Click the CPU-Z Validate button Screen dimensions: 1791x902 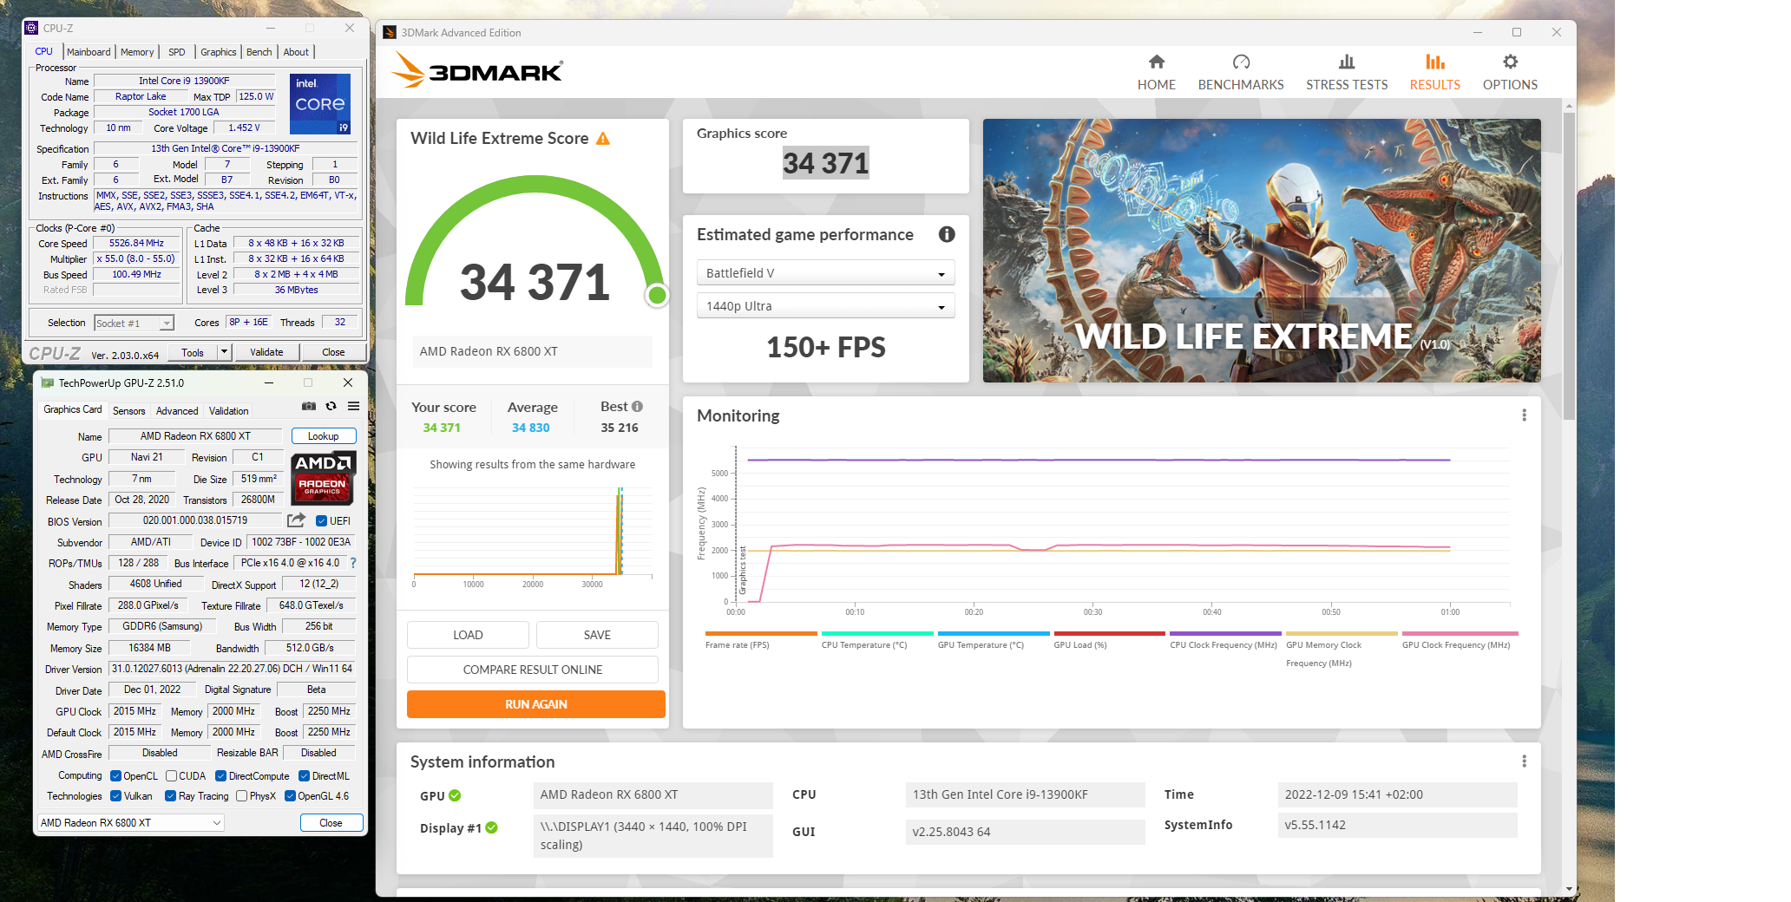coord(266,352)
